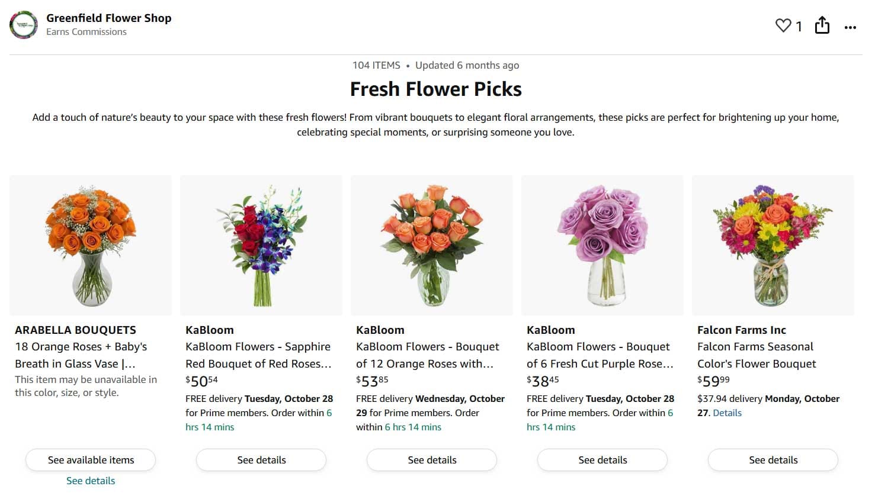This screenshot has width=875, height=496.
Task: Click the See details link below See available items
Action: (x=90, y=481)
